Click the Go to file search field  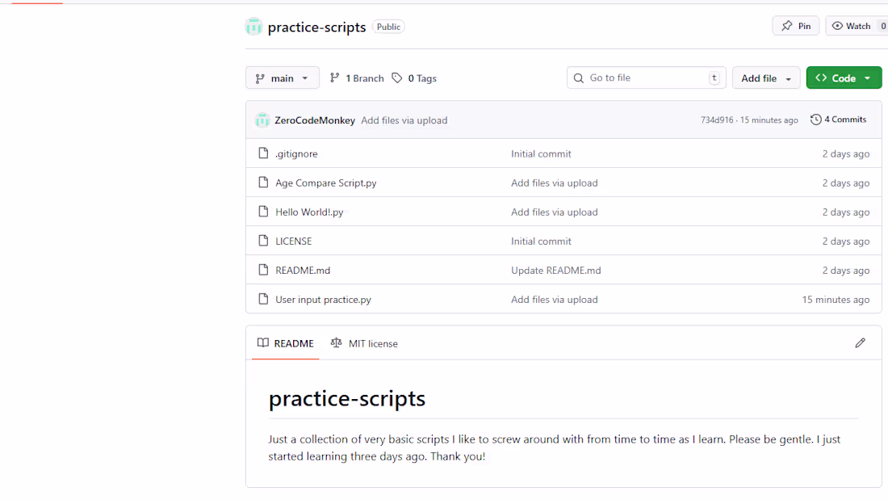click(x=646, y=78)
